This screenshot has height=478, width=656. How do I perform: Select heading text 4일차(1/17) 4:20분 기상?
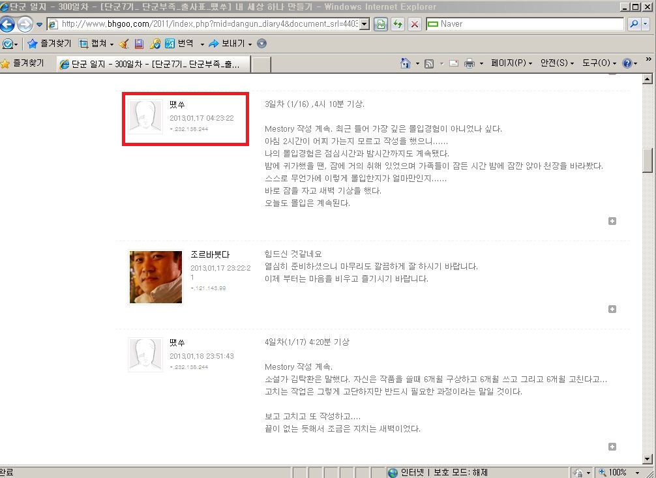click(307, 342)
